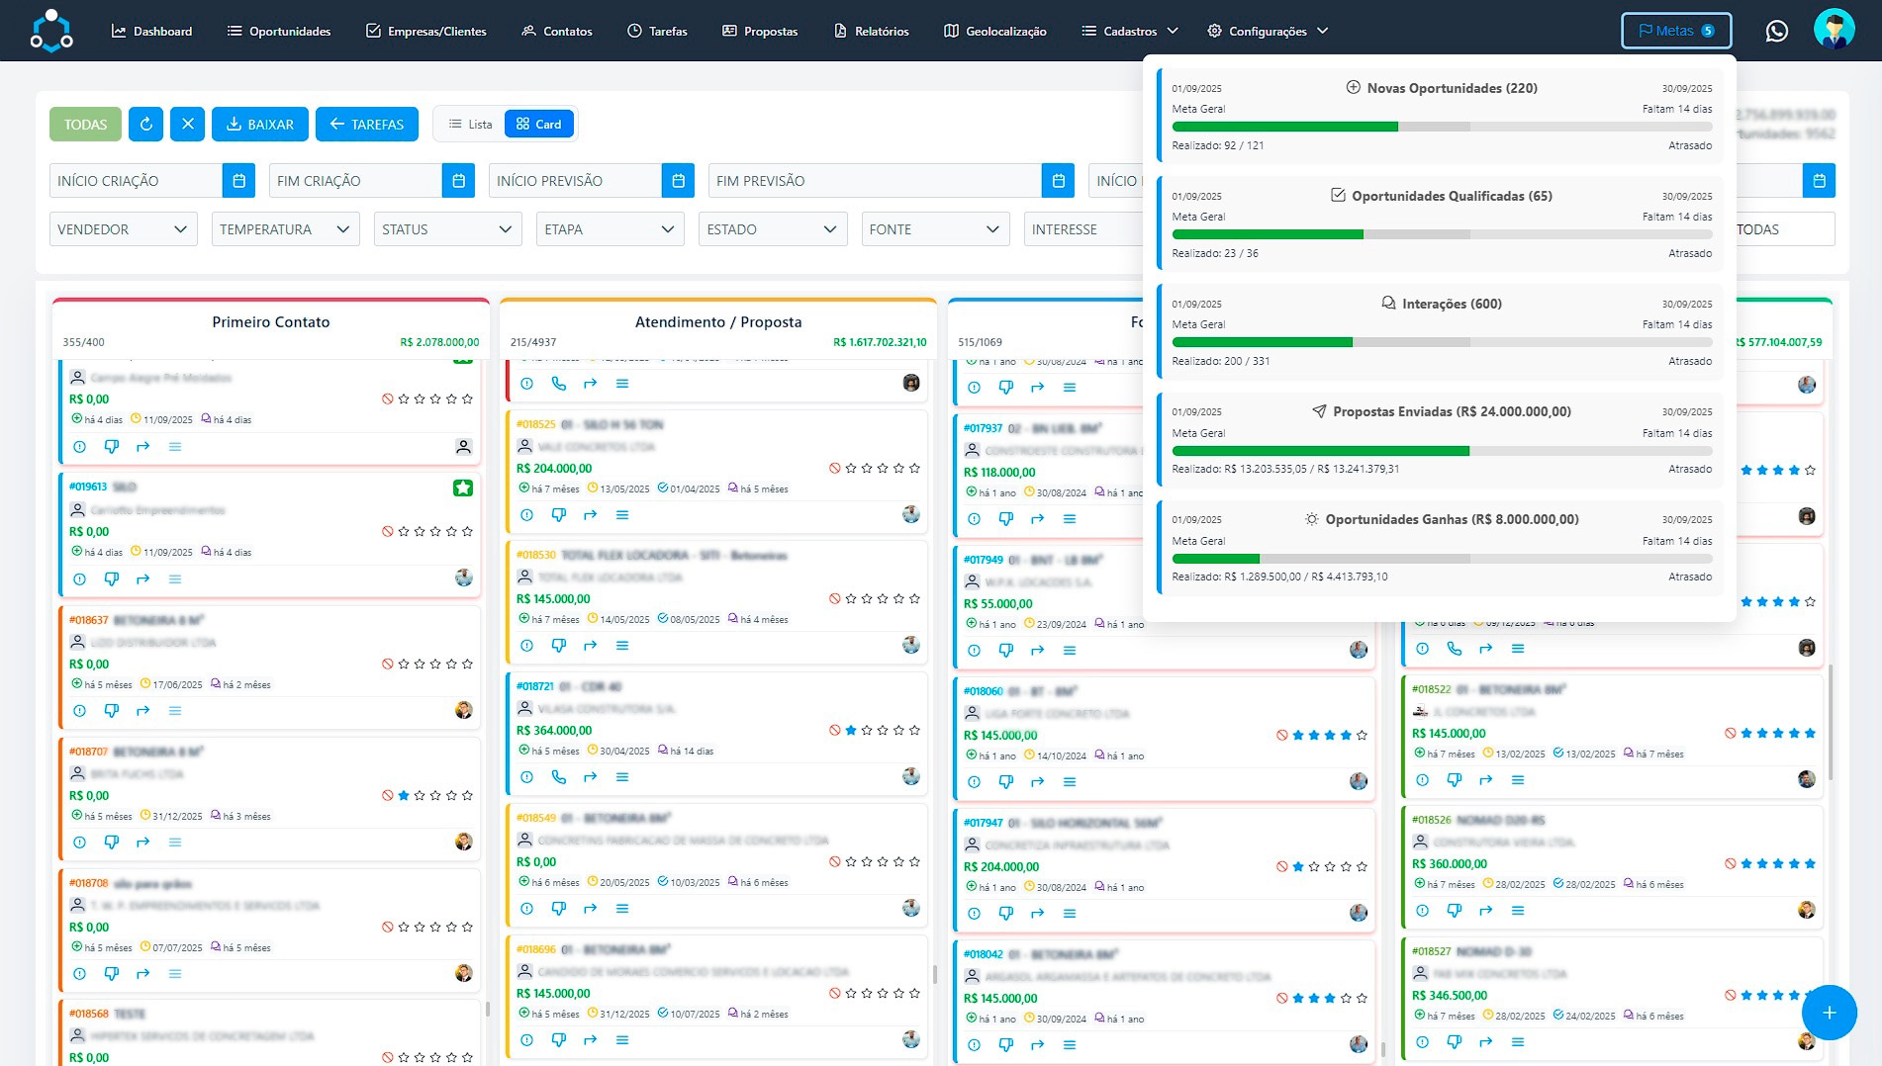Click the Metas button
Image resolution: width=1882 pixels, height=1066 pixels.
1675,31
